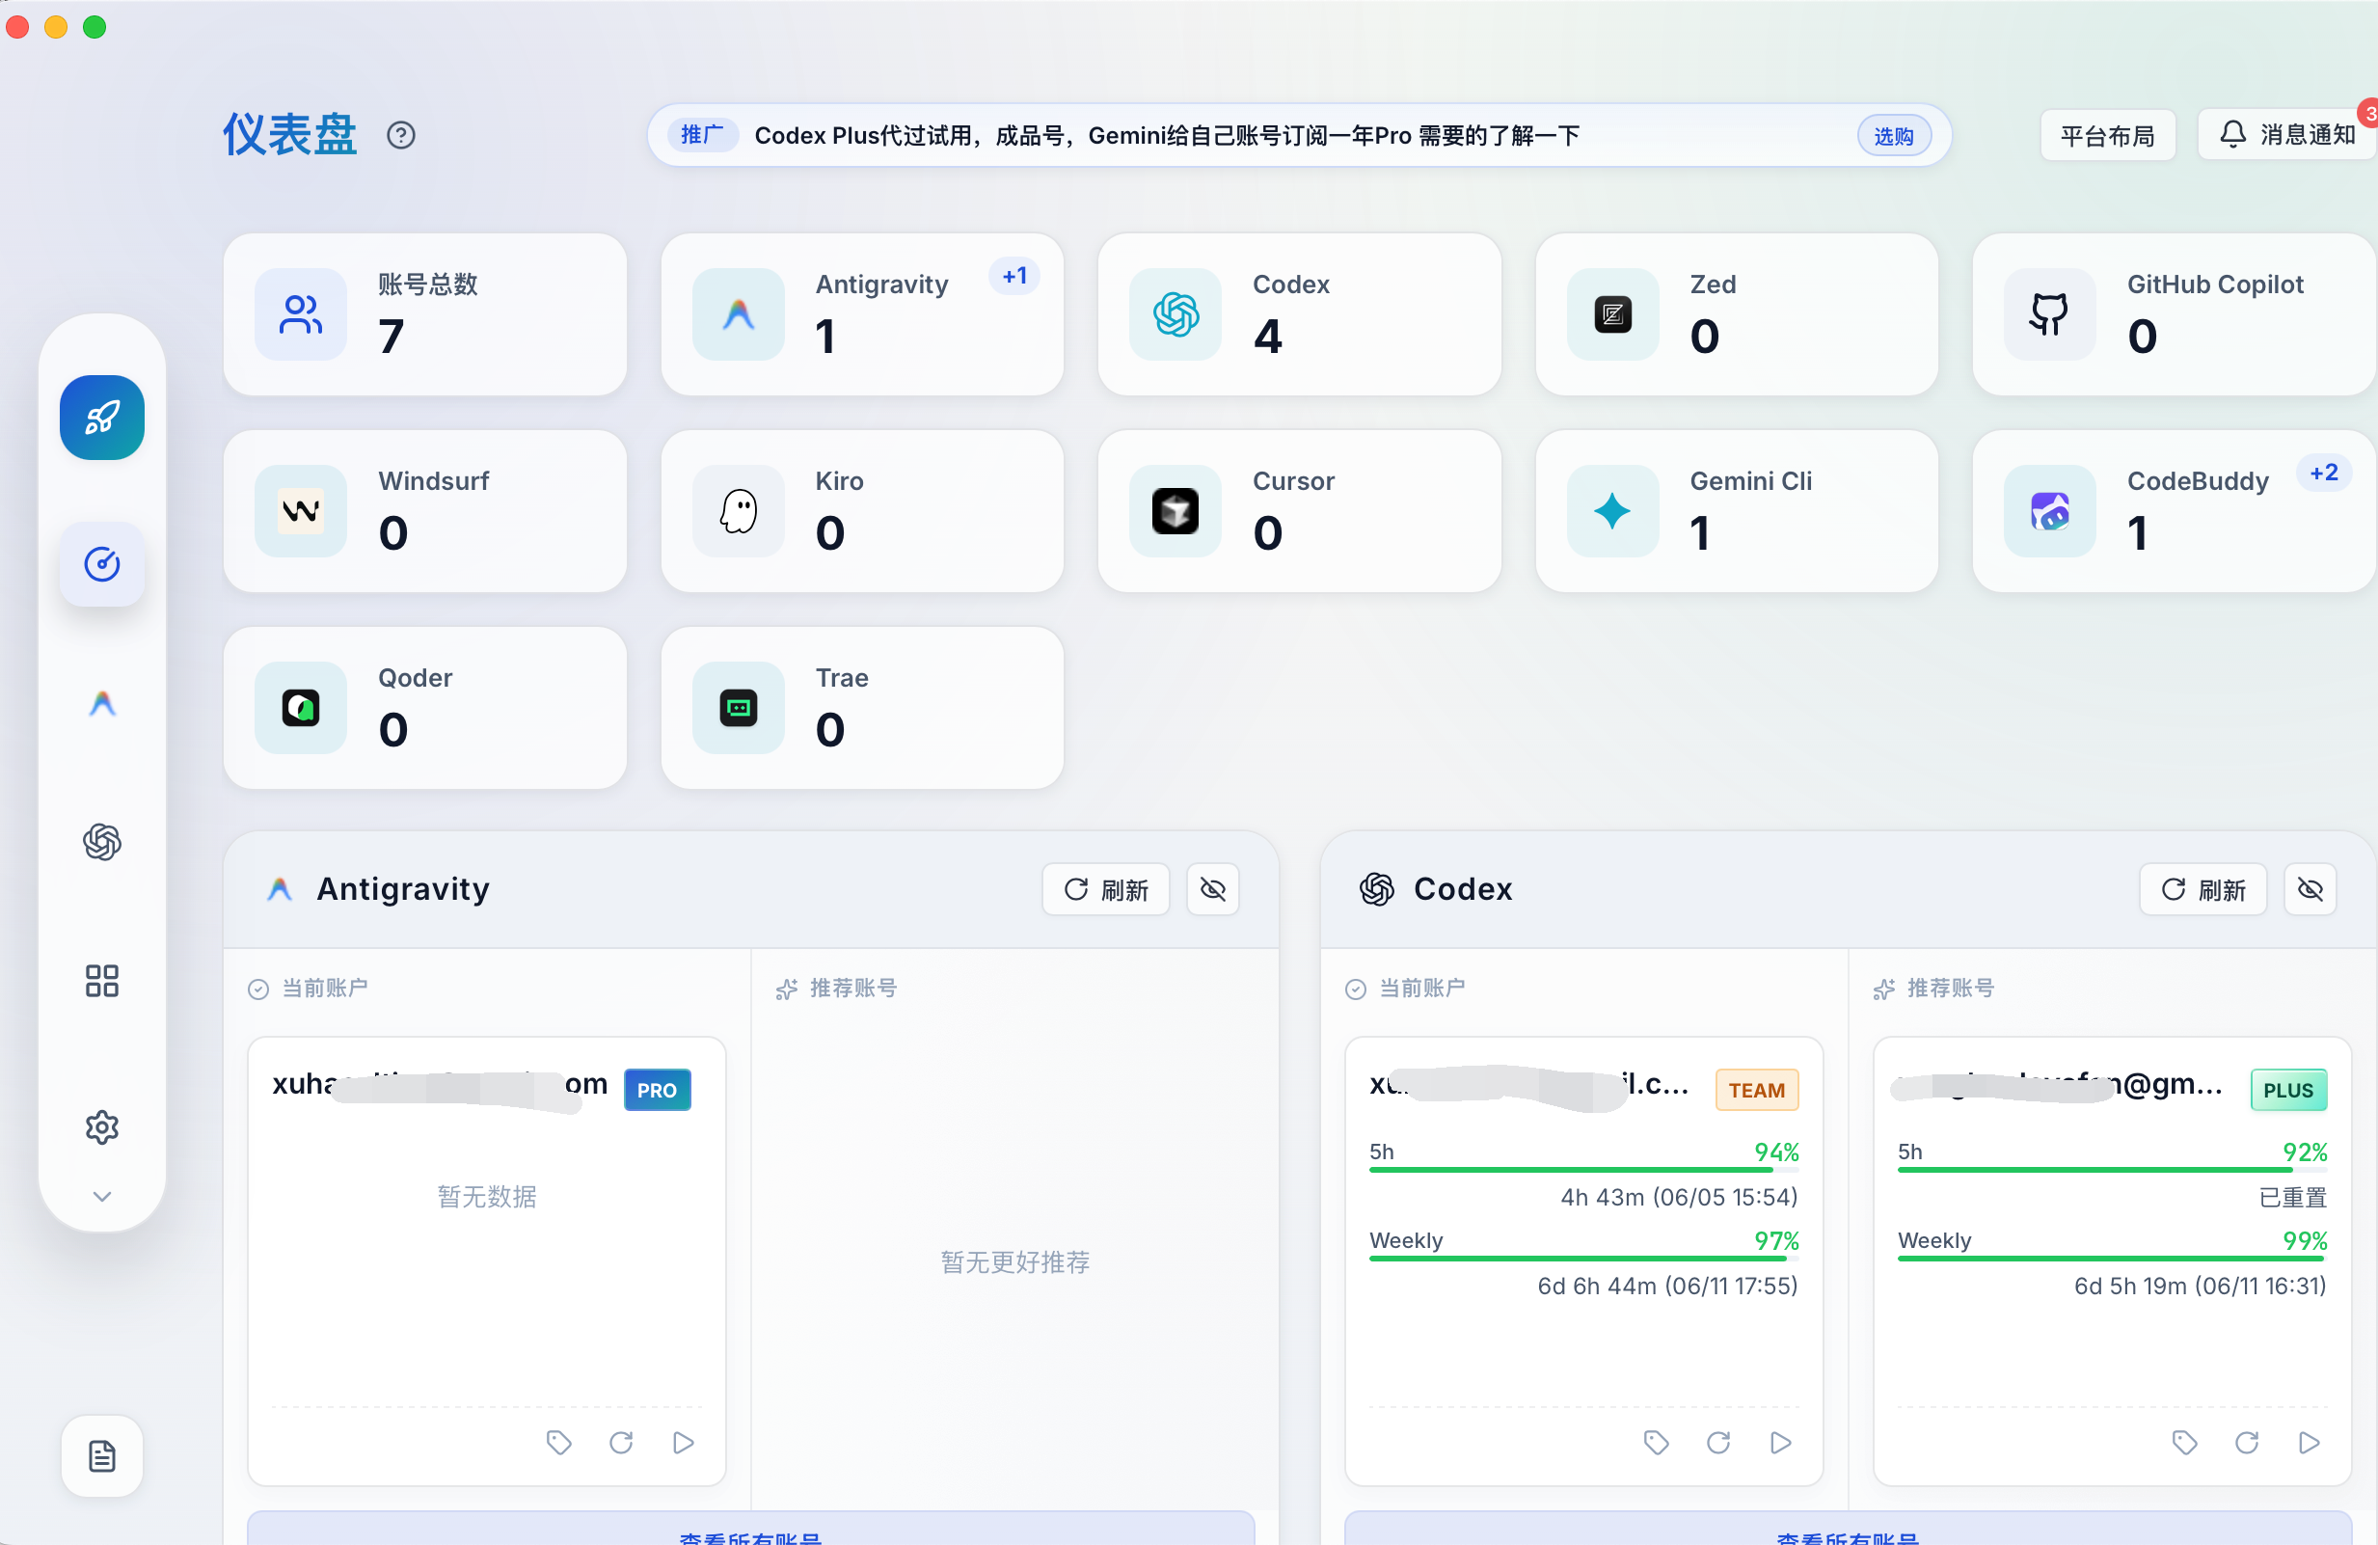This screenshot has height=1545, width=2378.
Task: Open the Antigravity count card
Action: click(x=862, y=314)
